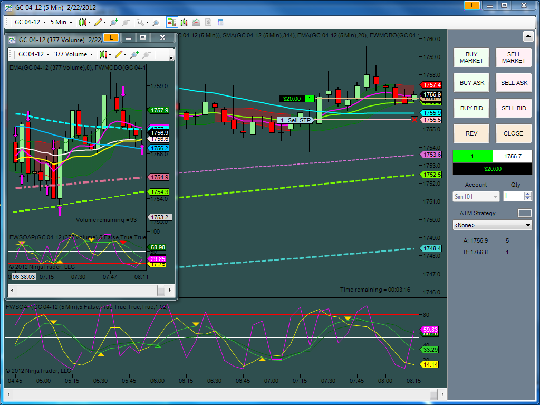
Task: Click 377 Volume window scrollbar right arrow
Action: pos(170,291)
